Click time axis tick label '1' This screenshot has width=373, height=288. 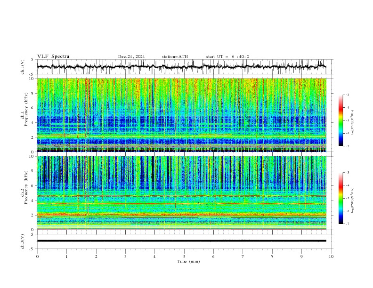click(66, 256)
